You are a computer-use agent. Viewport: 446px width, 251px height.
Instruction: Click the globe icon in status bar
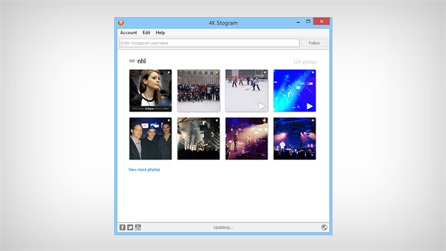coord(324,227)
